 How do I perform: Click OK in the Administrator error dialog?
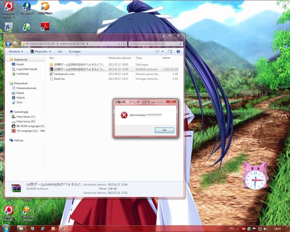pyautogui.click(x=164, y=130)
